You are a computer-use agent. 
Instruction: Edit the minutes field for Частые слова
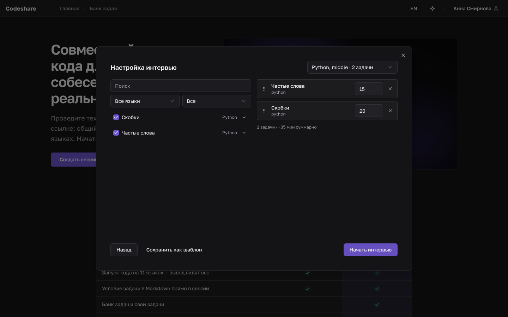(369, 89)
